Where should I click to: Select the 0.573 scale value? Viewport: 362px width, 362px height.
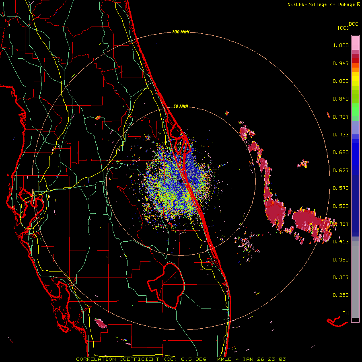click(x=341, y=188)
